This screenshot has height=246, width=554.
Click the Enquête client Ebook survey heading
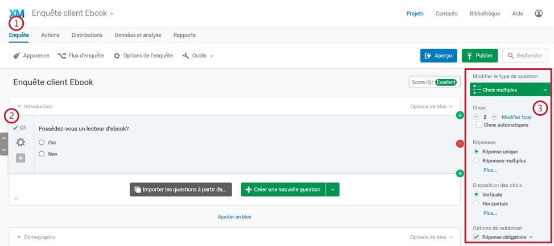[x=53, y=82]
